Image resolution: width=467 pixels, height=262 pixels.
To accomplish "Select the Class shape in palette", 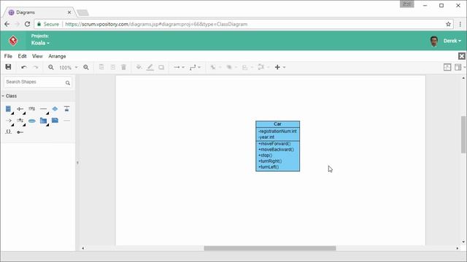I will [8, 109].
